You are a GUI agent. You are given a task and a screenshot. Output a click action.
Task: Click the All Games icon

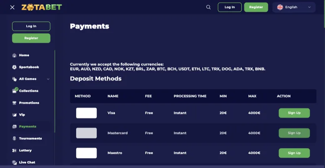(14, 79)
